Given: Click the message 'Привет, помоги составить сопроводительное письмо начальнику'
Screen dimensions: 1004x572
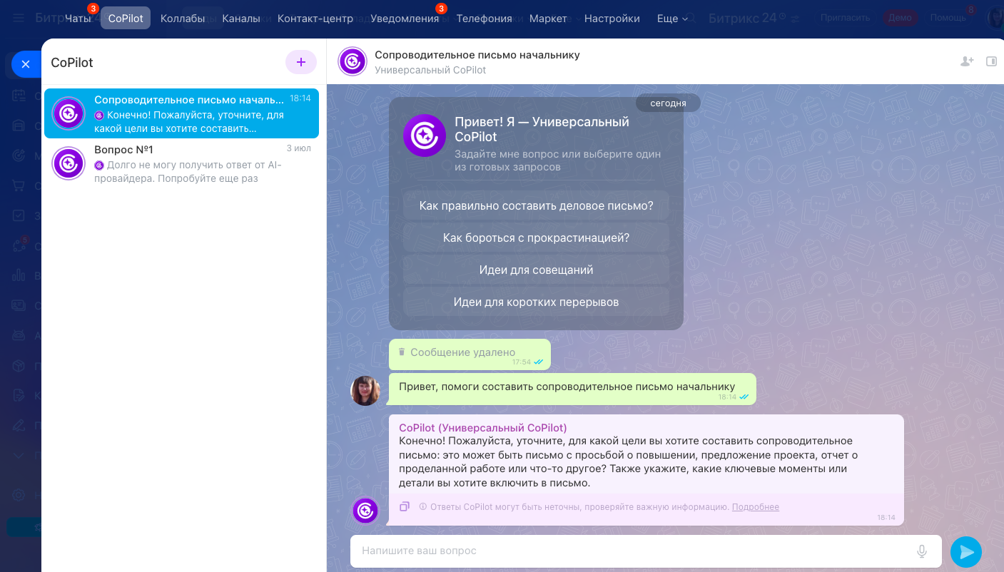Looking at the screenshot, I should click(572, 389).
